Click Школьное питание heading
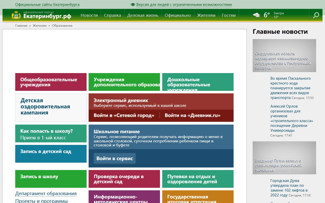Image resolution: width=325 pixels, height=203 pixels. click(x=117, y=131)
